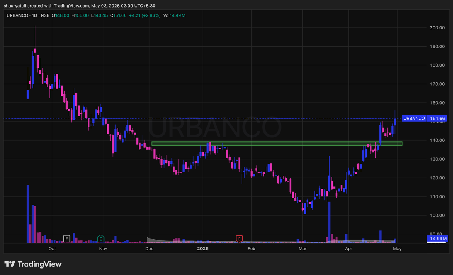
Task: Click the L143.45 low value in legend
Action: (x=99, y=15)
